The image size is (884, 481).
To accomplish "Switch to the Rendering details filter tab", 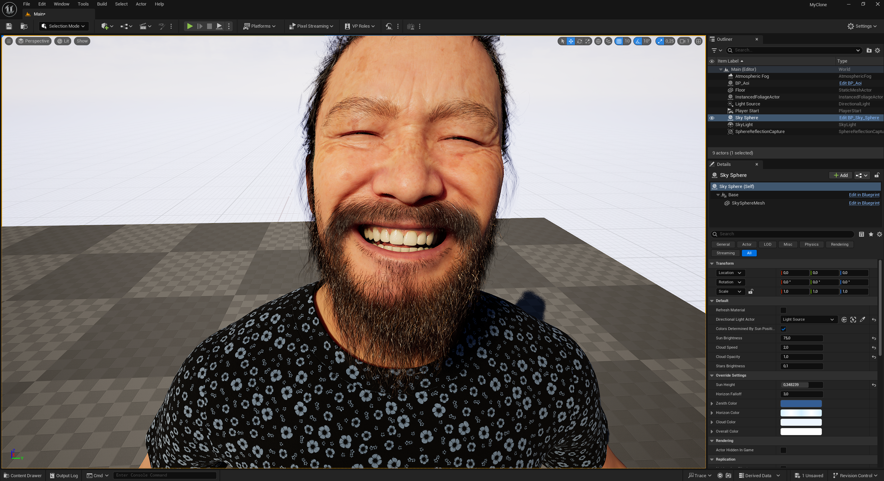I will pyautogui.click(x=839, y=245).
